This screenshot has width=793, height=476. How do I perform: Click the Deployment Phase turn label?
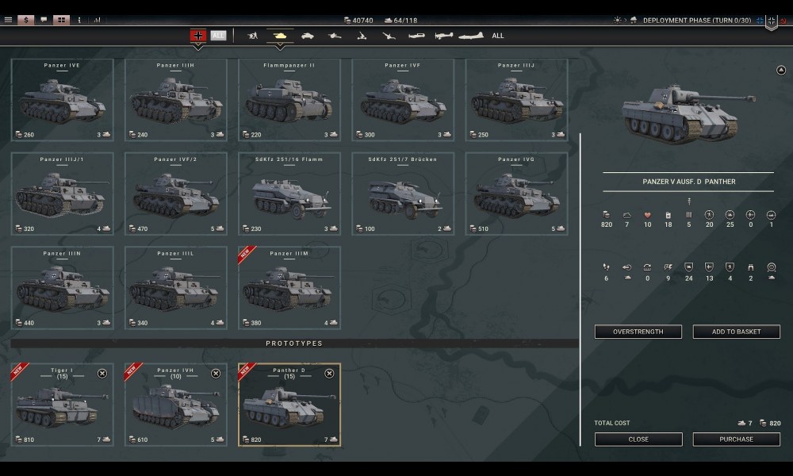coord(697,21)
